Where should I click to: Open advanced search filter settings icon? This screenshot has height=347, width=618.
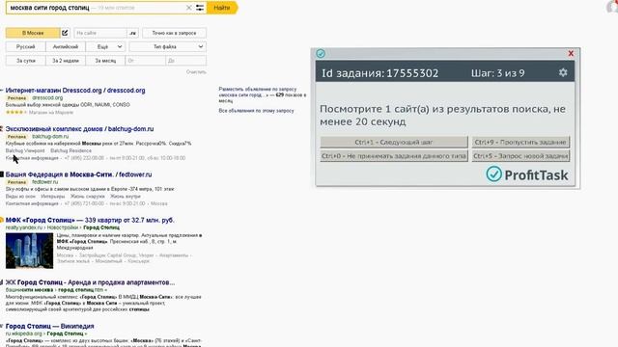coord(200,8)
